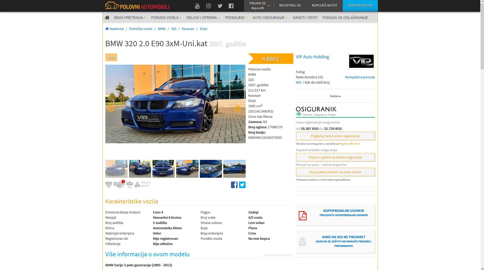The image size is (484, 270).
Task: Open the YouTube channel icon
Action: 197,6
